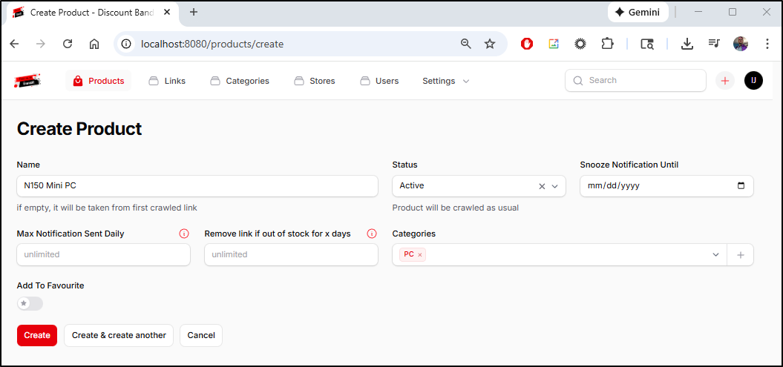
Task: Click info icon for Remove link field
Action: pyautogui.click(x=372, y=234)
